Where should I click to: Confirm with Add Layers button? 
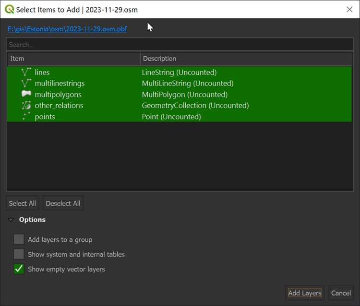coord(305,293)
